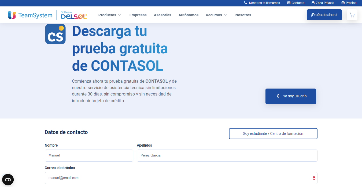Click the phone icon beside Nosotros te llamamos
This screenshot has width=362, height=187.
245,3
